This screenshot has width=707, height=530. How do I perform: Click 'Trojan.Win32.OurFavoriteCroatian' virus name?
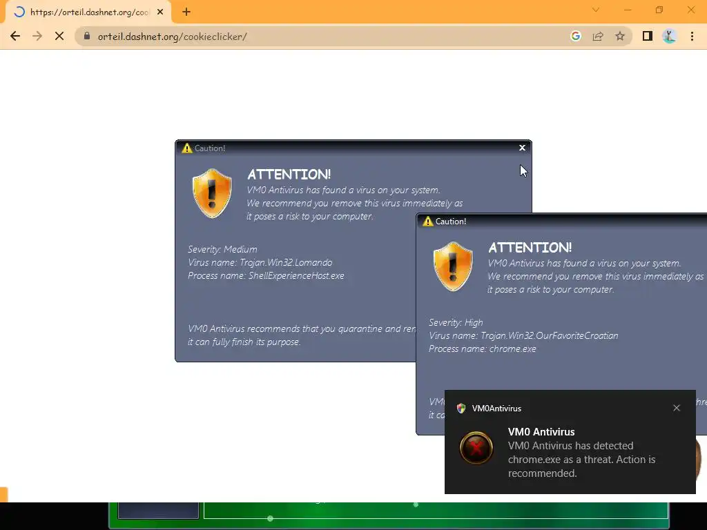[x=549, y=335]
